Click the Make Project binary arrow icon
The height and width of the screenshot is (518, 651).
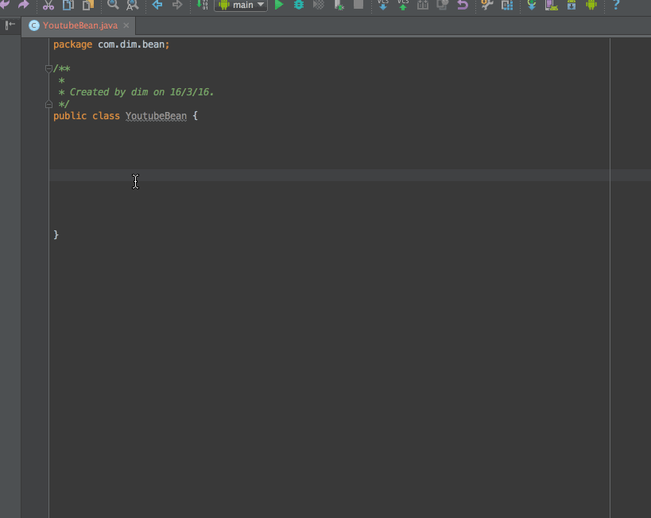[x=202, y=5]
